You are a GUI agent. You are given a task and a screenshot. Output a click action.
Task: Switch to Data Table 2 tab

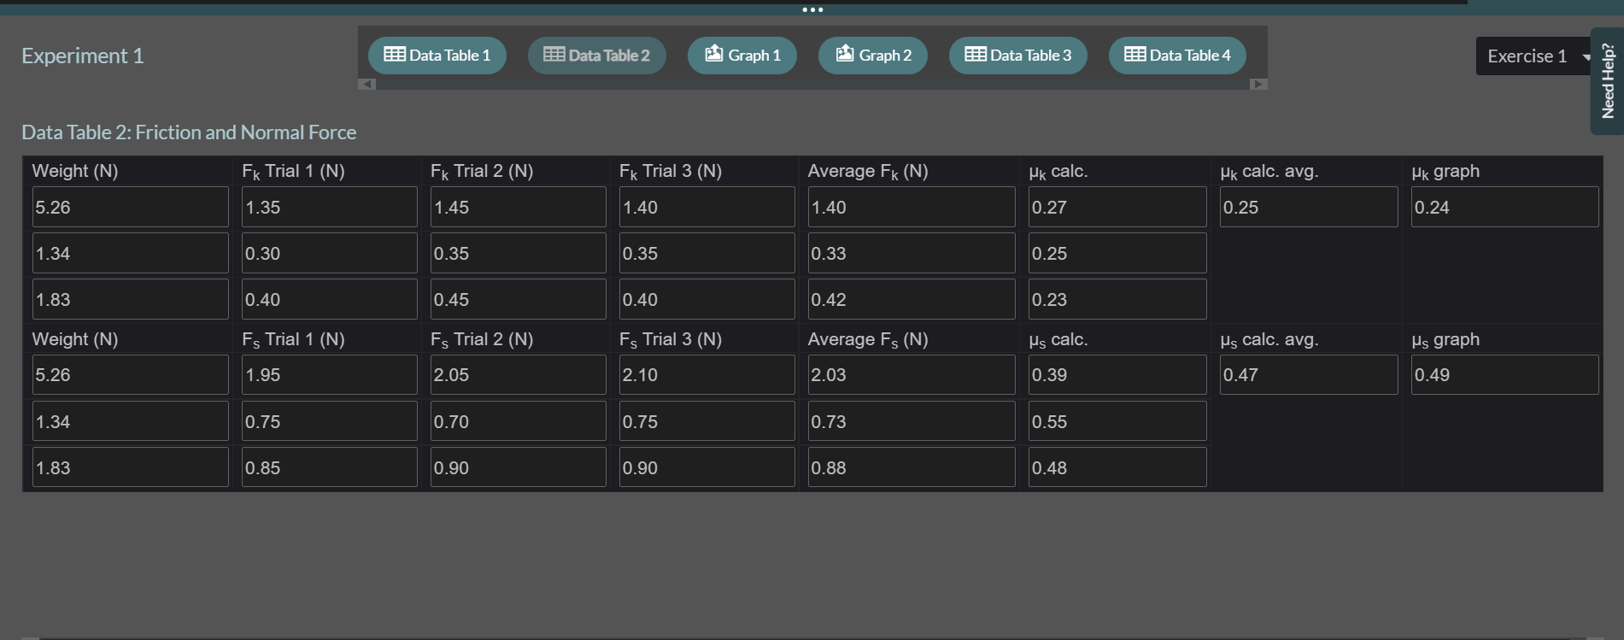click(x=596, y=56)
